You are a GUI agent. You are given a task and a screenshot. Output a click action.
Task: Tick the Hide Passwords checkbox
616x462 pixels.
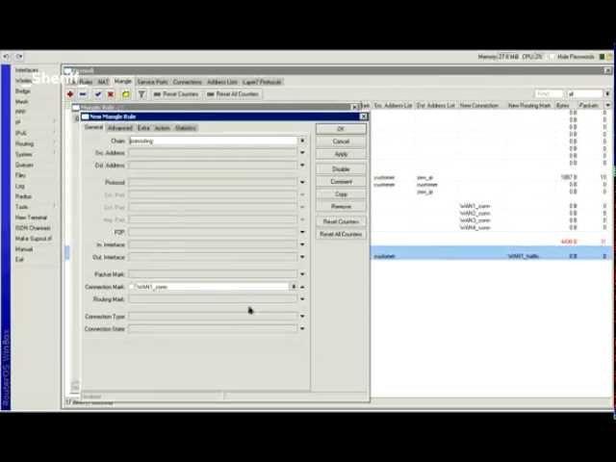[552, 57]
